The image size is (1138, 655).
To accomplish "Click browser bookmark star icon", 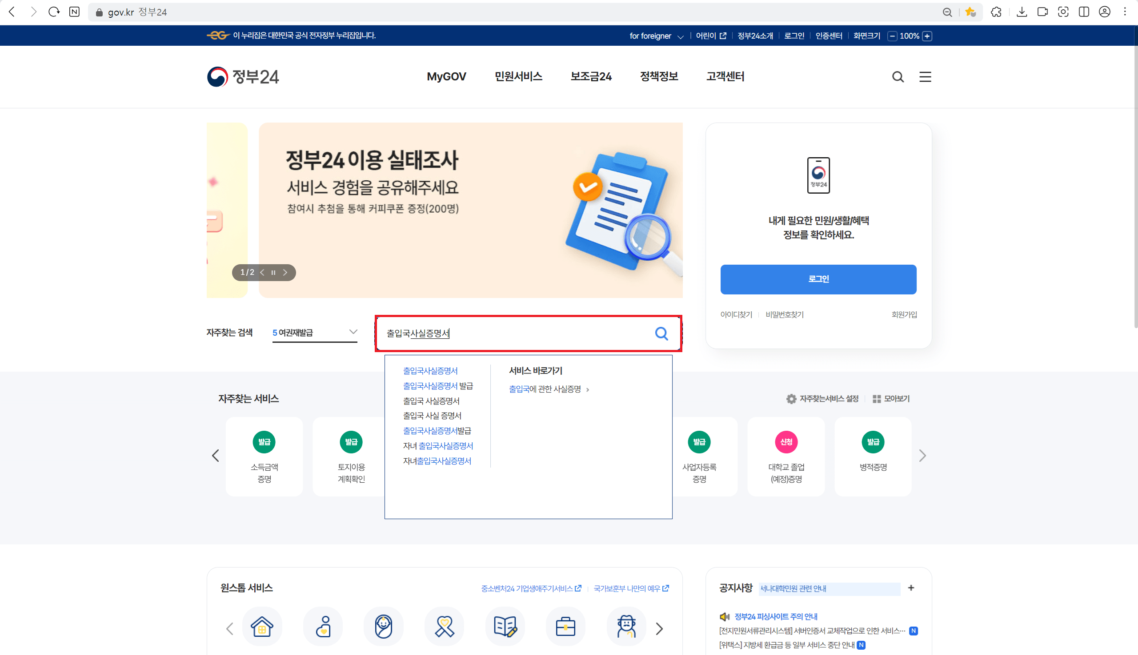I will (x=970, y=12).
